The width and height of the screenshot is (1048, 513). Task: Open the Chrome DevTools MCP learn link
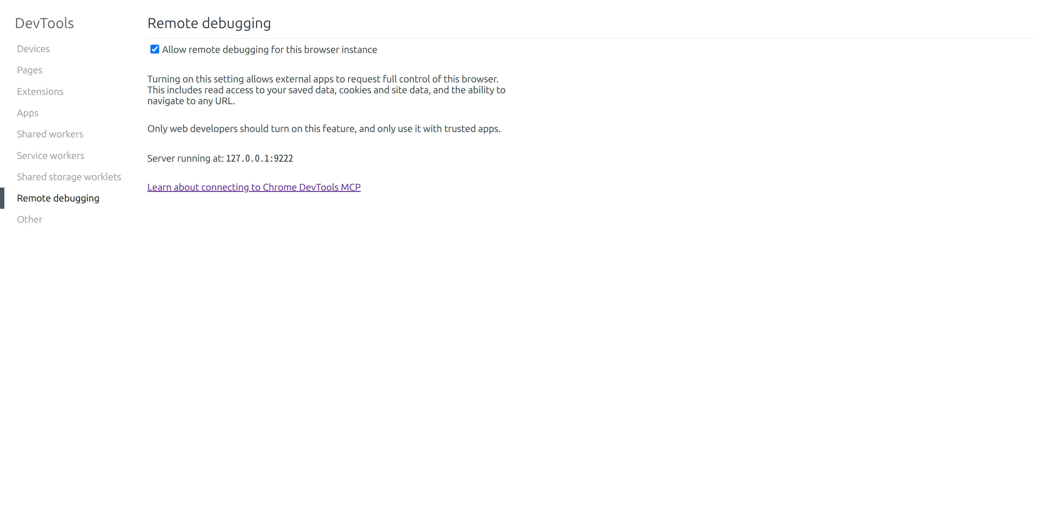click(254, 187)
